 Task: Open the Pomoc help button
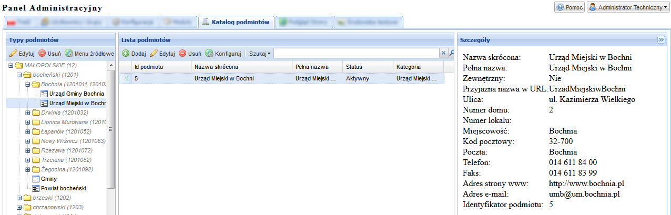click(570, 7)
